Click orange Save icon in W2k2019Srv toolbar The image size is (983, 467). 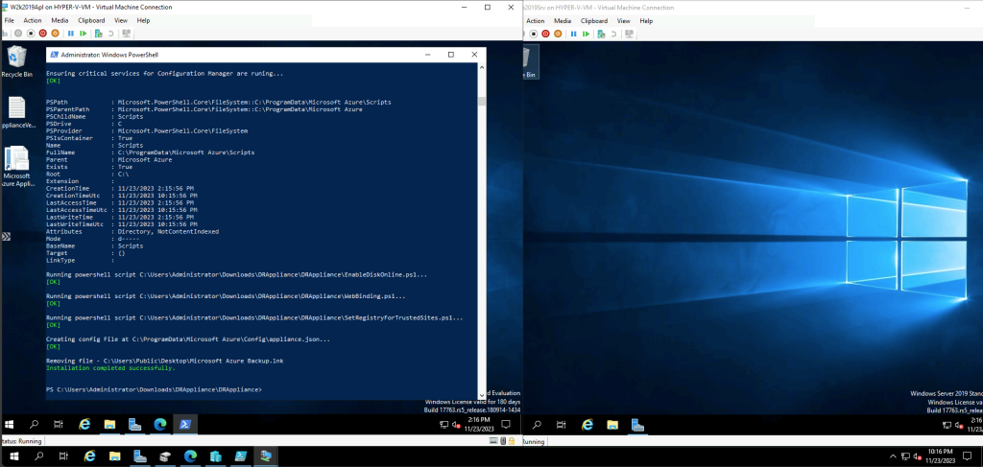[558, 34]
